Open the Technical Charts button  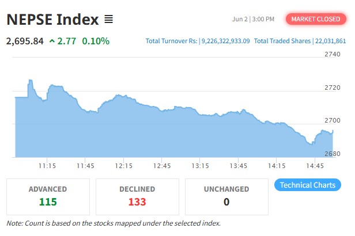coord(308,185)
